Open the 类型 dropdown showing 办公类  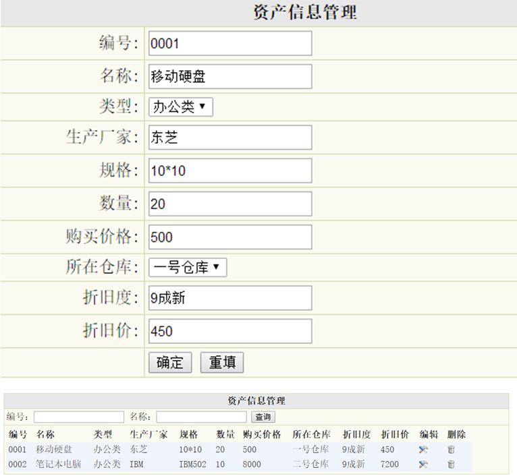click(x=181, y=107)
